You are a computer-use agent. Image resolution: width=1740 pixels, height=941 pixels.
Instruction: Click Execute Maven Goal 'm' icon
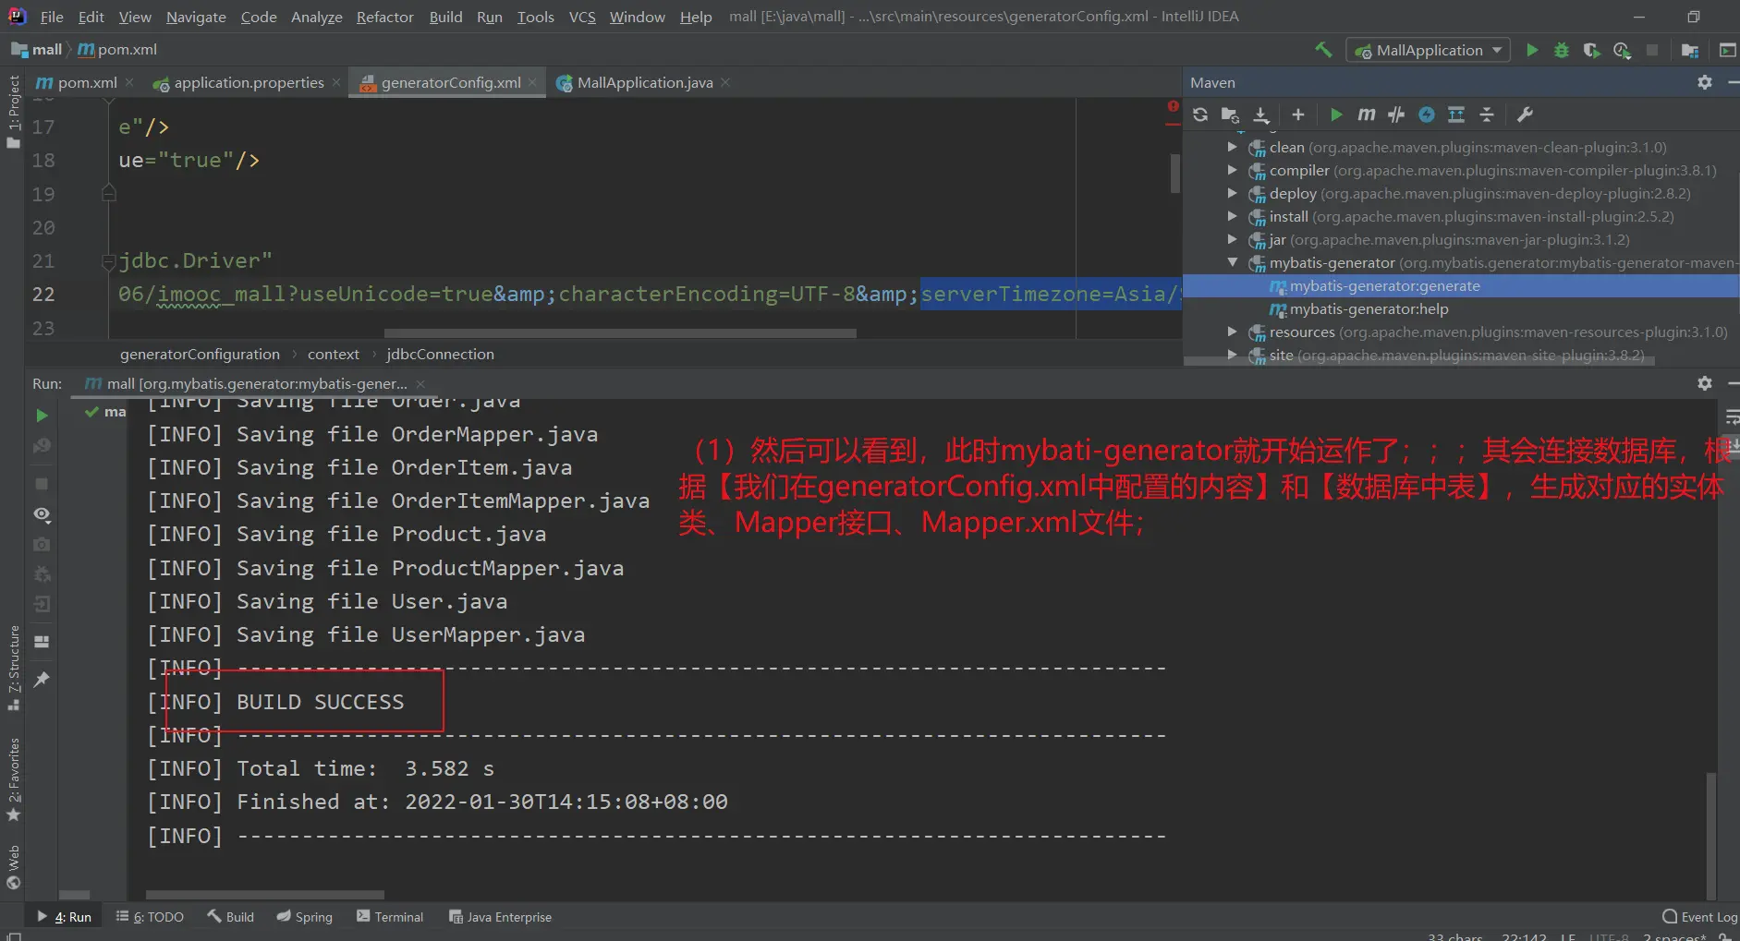[1366, 115]
